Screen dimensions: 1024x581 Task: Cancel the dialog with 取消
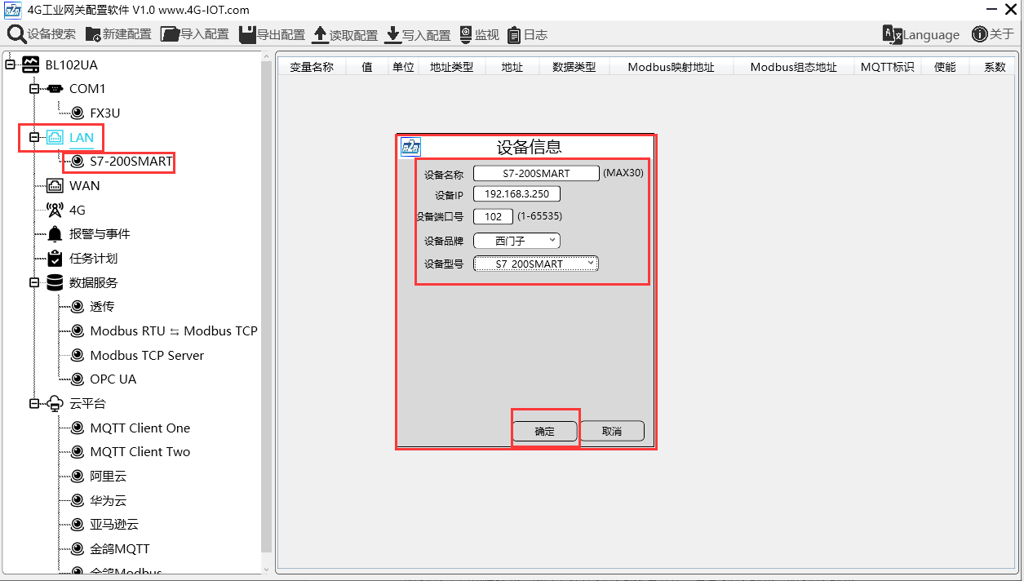point(612,431)
